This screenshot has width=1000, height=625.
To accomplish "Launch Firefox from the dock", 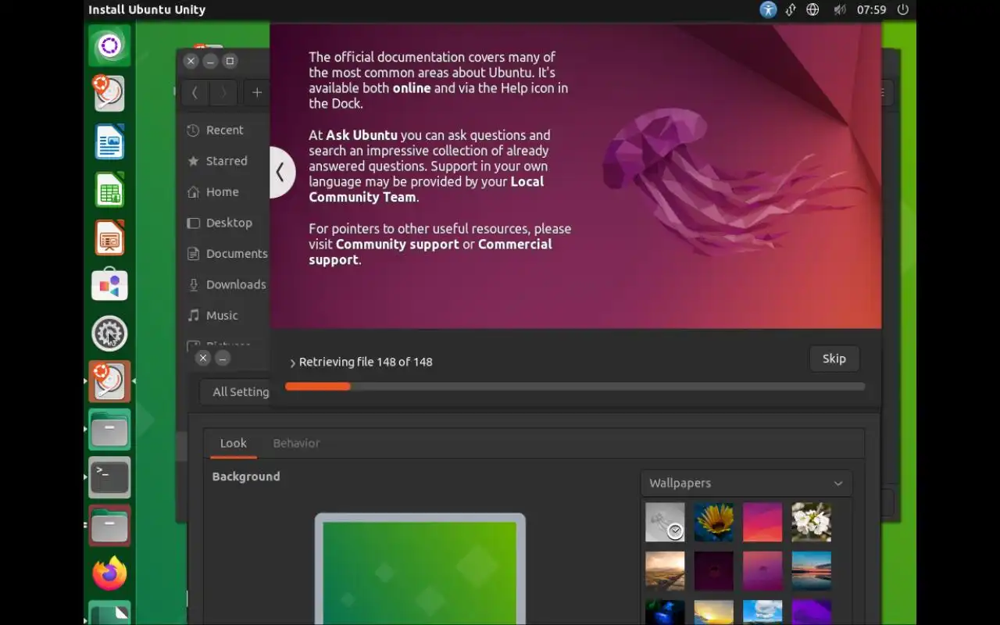I will 109,573.
